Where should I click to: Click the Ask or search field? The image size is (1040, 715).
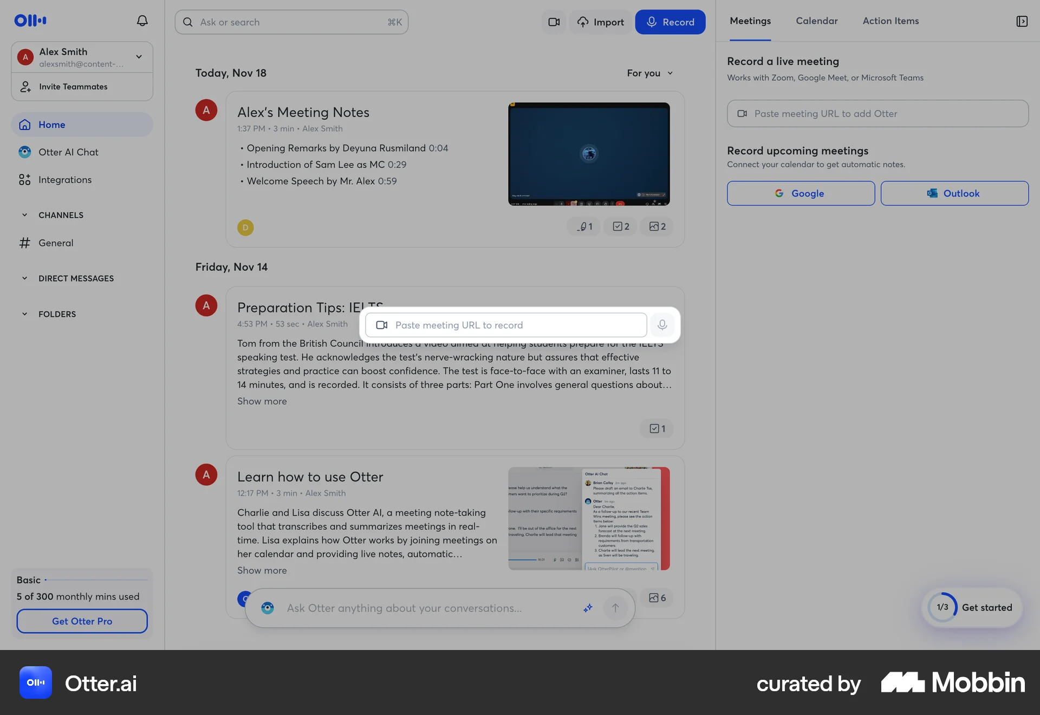(291, 22)
